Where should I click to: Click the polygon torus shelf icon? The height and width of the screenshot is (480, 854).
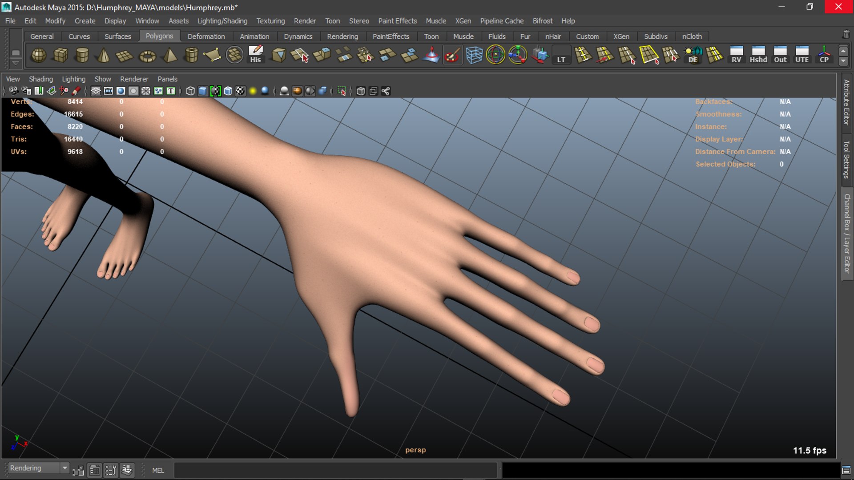147,55
